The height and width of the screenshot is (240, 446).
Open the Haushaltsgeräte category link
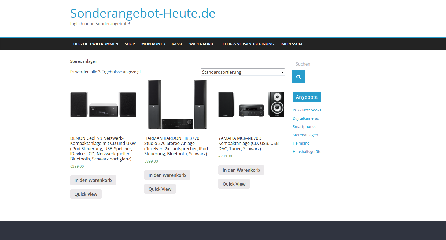coord(307,152)
